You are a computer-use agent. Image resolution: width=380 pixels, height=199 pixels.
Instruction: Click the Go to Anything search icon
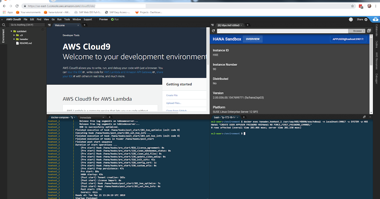point(3,25)
